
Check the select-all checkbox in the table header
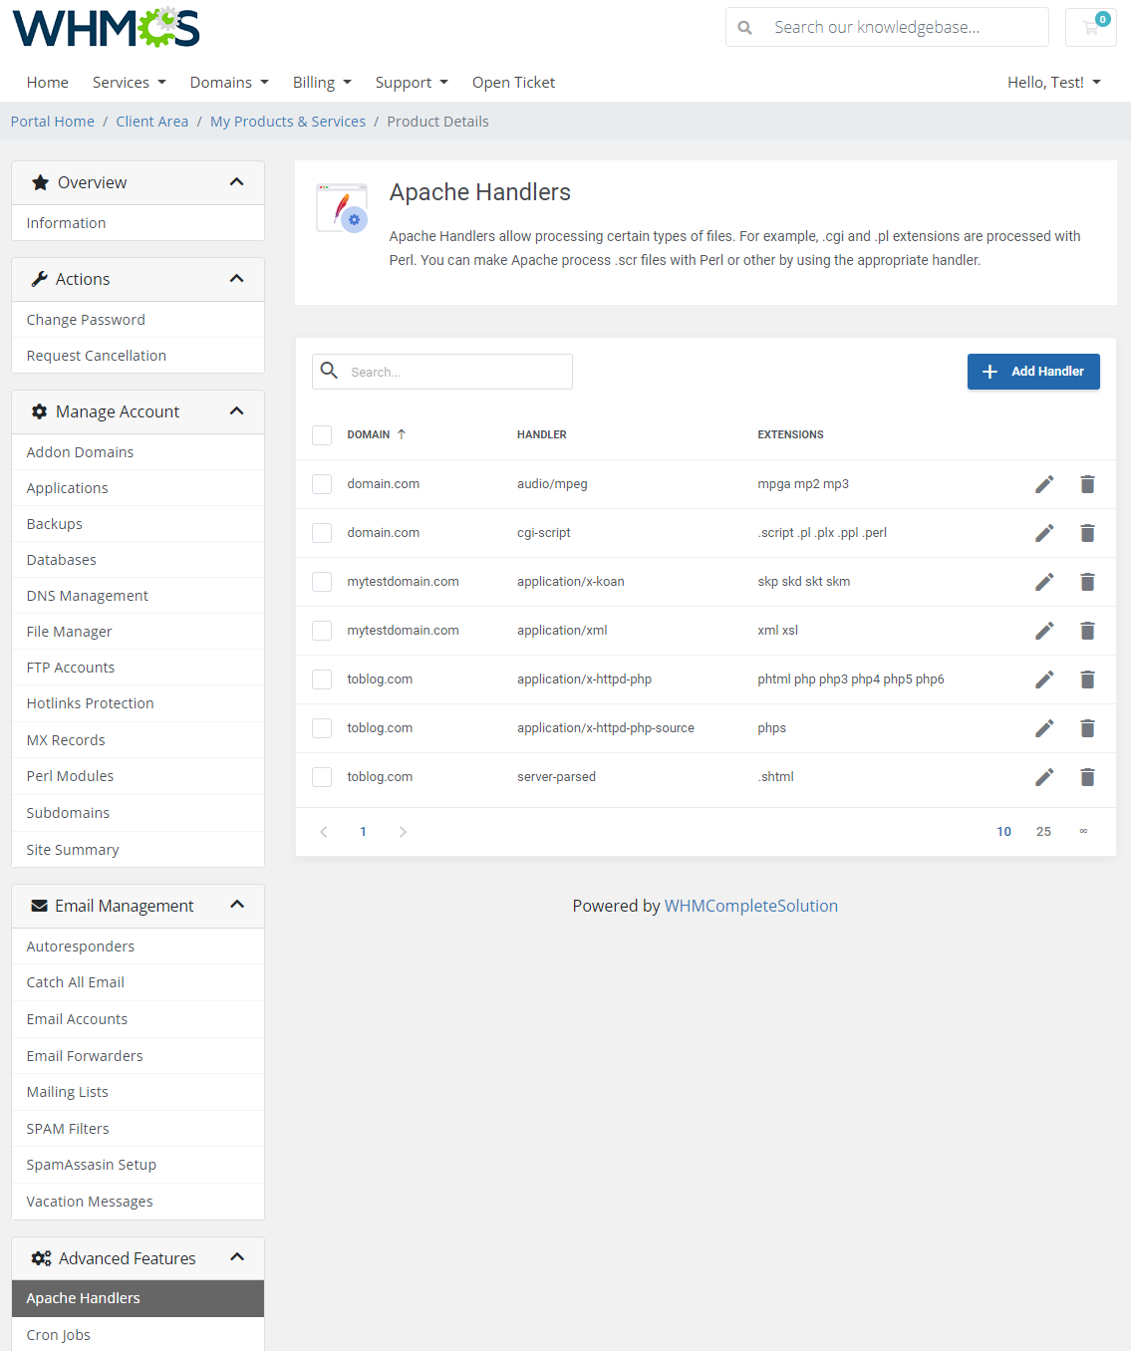[x=321, y=434]
